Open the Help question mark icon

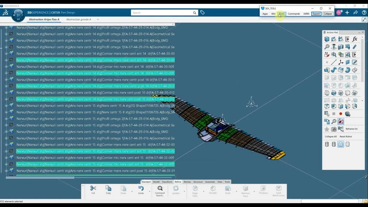coord(364,13)
